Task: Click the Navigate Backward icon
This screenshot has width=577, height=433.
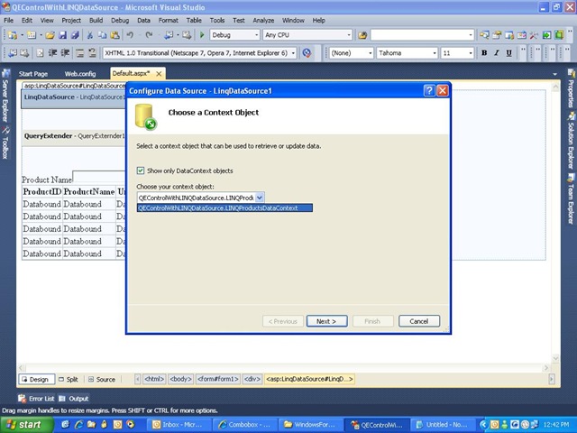Action: (169, 35)
